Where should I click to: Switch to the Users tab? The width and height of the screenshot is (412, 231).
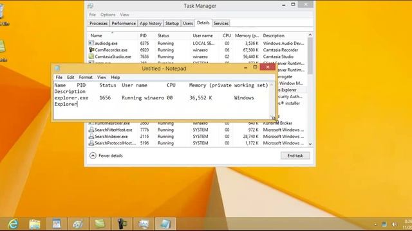[188, 23]
